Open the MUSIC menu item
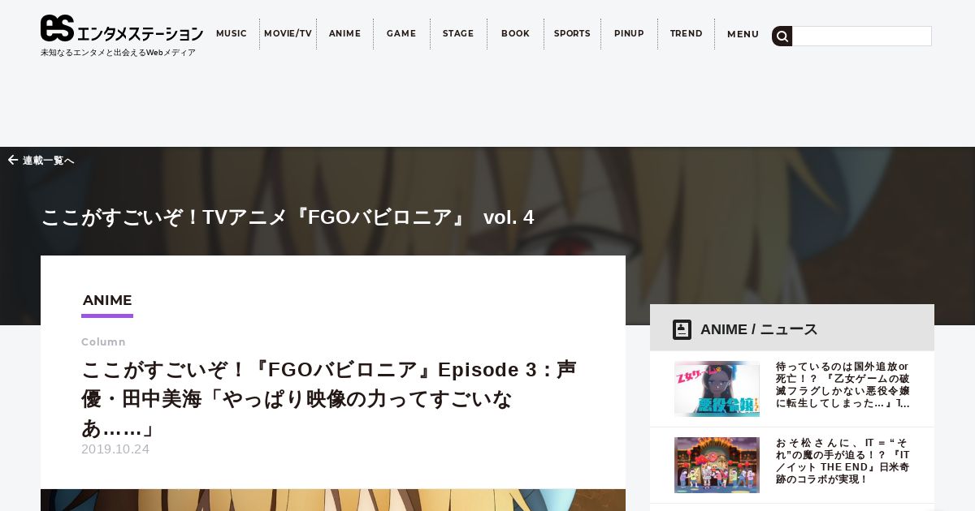This screenshot has height=511, width=975. tap(232, 34)
